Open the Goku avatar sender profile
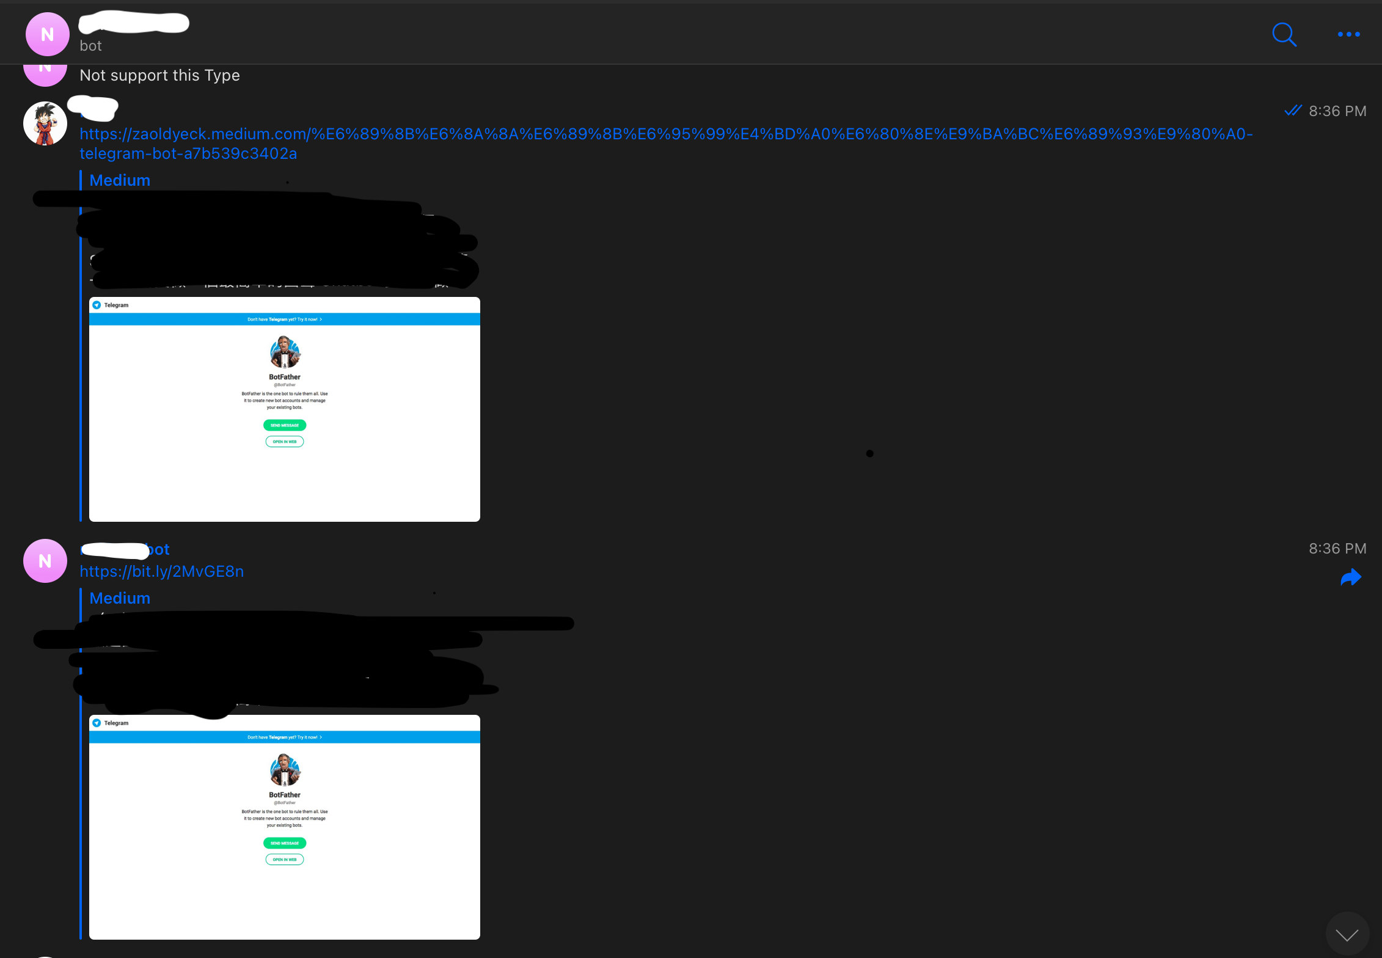Screen dimensions: 1382x958 [x=45, y=123]
